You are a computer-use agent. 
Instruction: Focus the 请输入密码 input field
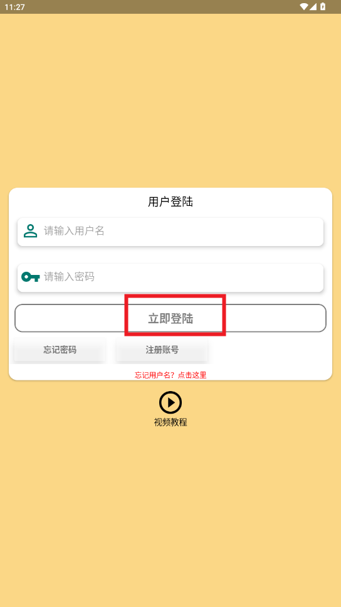click(170, 277)
